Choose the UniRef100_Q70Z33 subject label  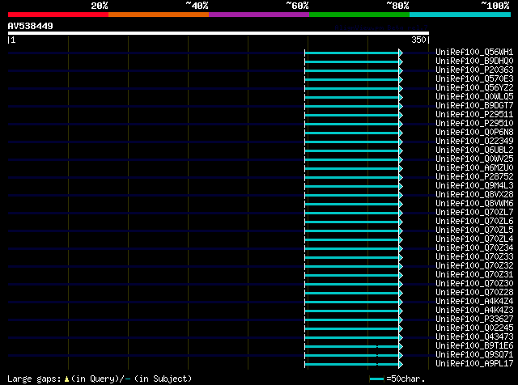pos(474,257)
